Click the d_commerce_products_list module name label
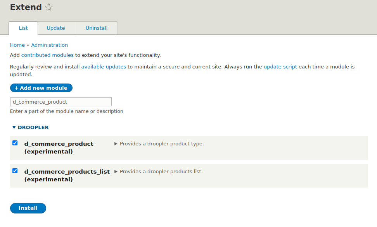The image size is (377, 227). [x=67, y=176]
